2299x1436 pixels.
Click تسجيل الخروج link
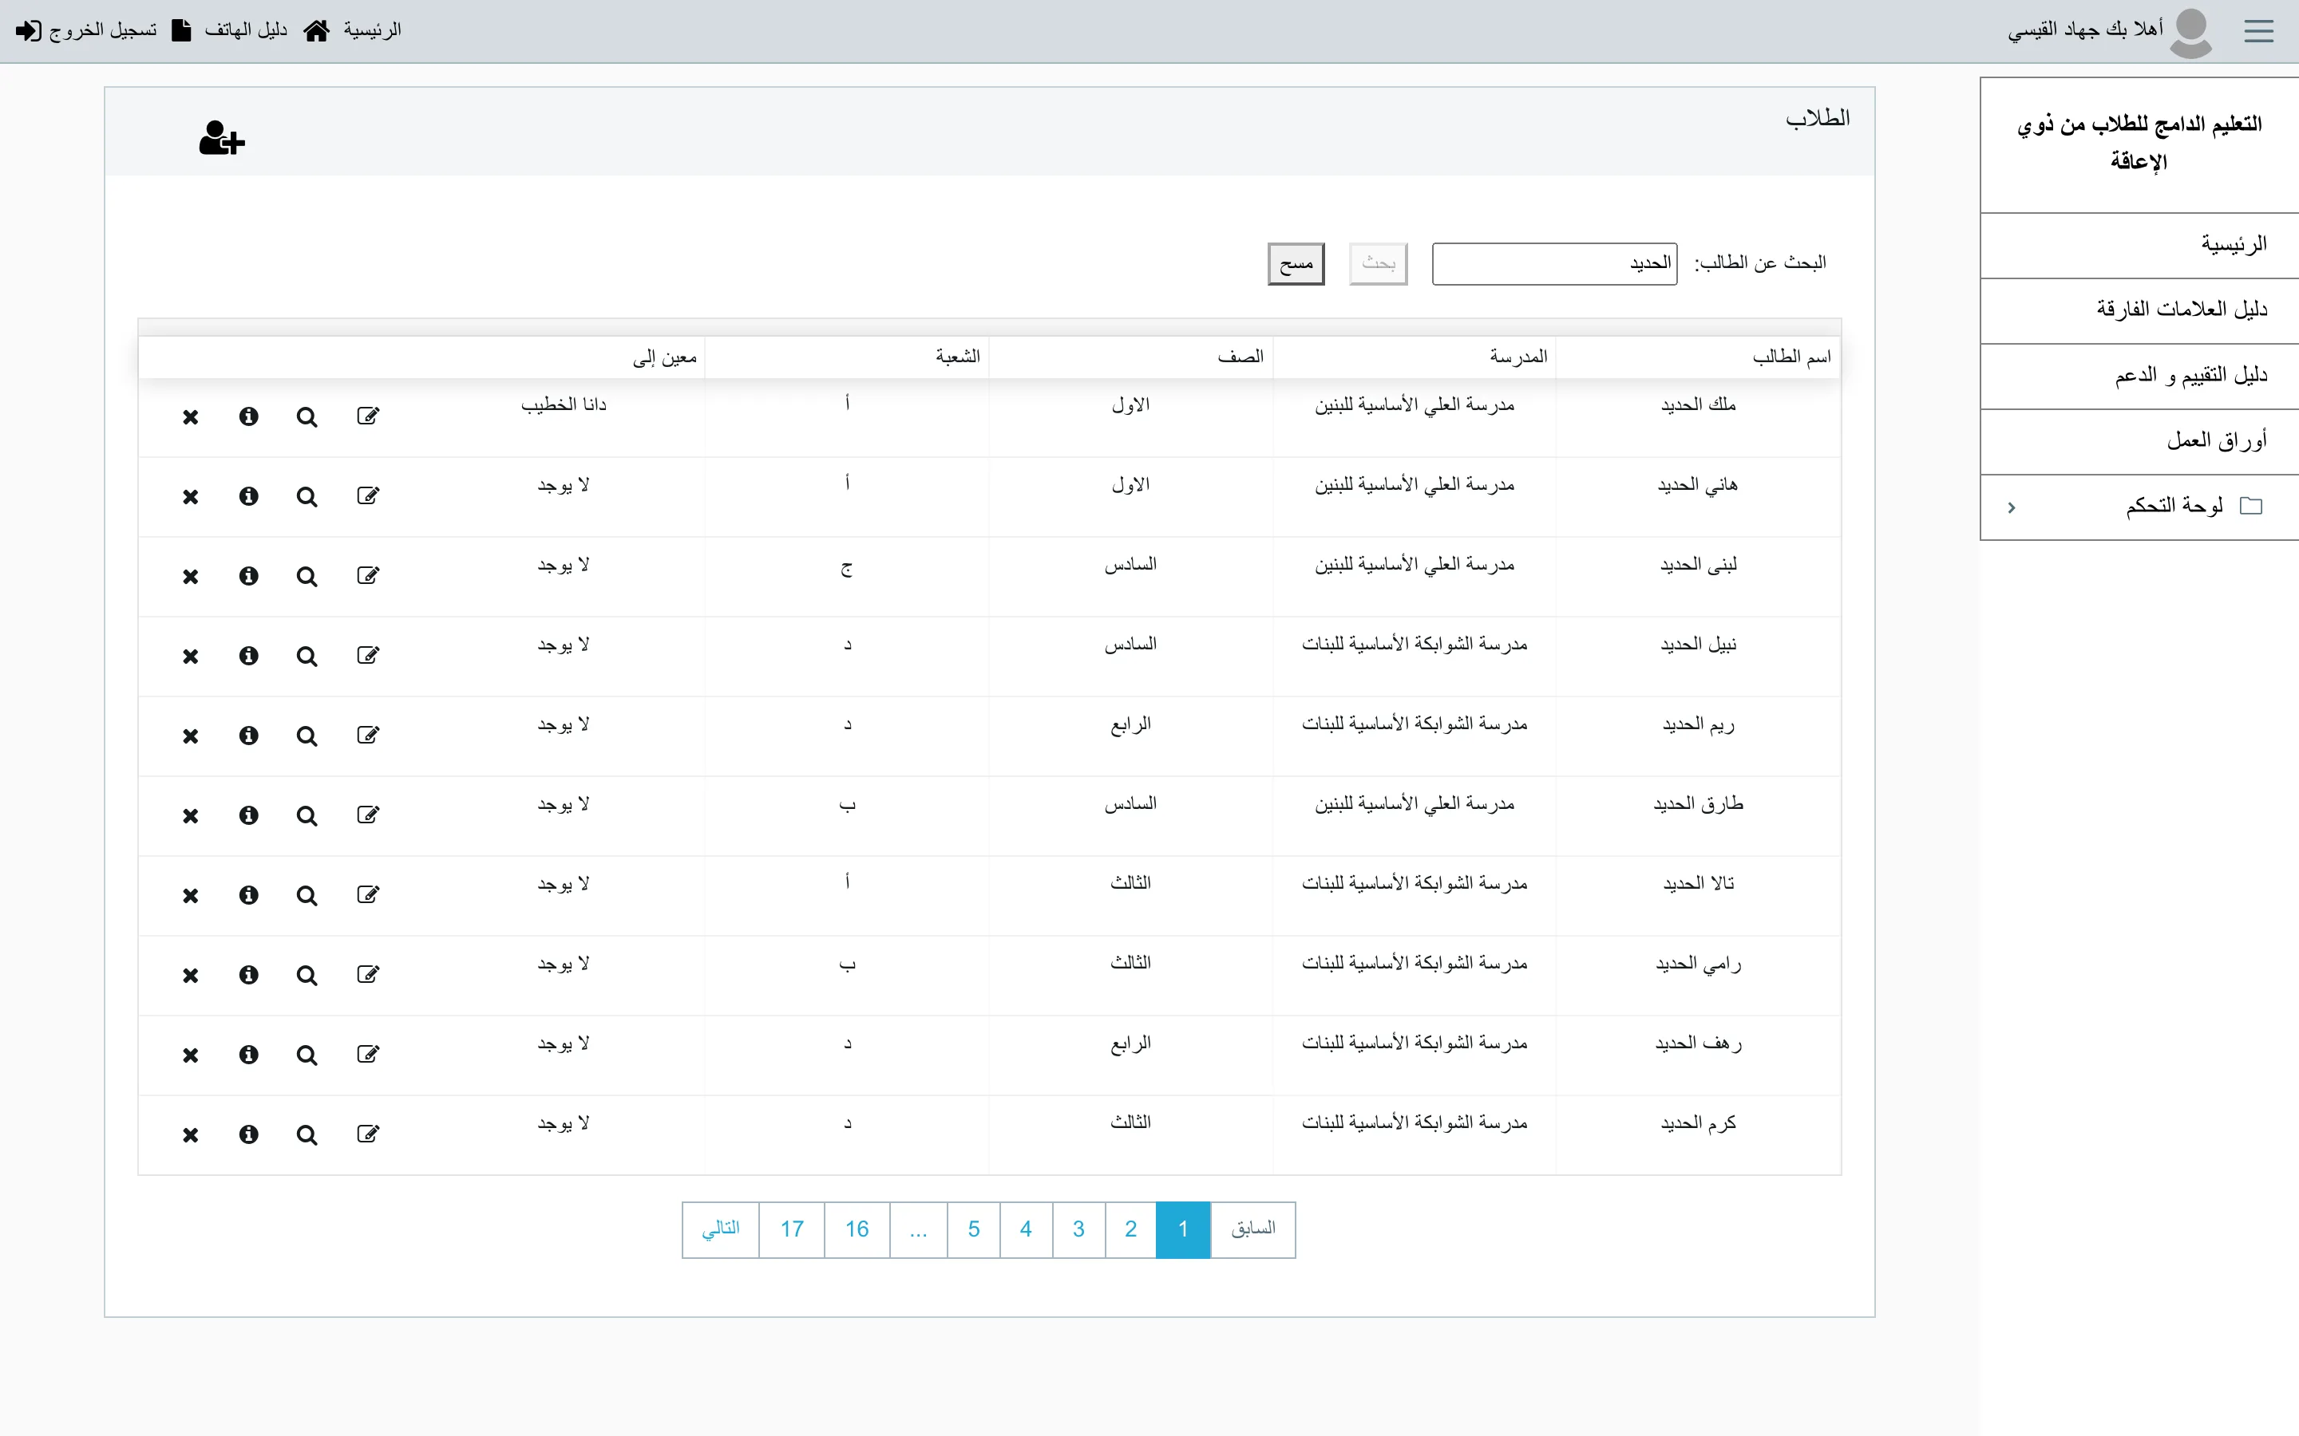click(103, 30)
